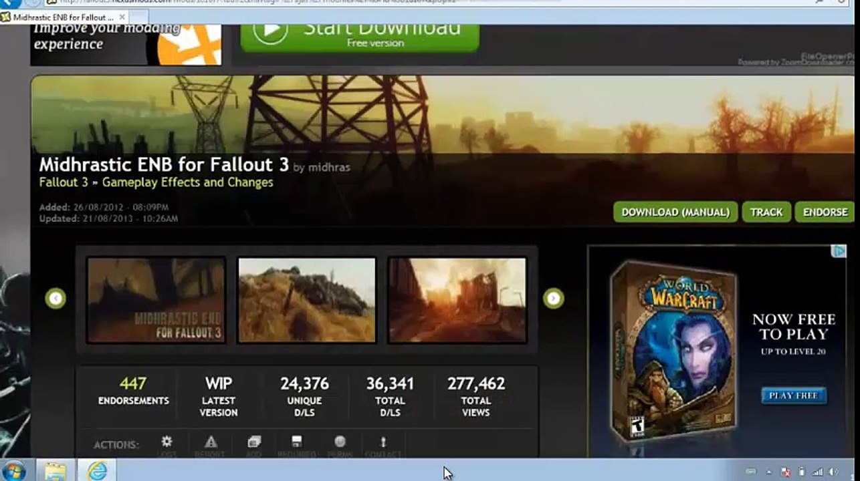Show previous gallery images with left arrow

coord(56,298)
